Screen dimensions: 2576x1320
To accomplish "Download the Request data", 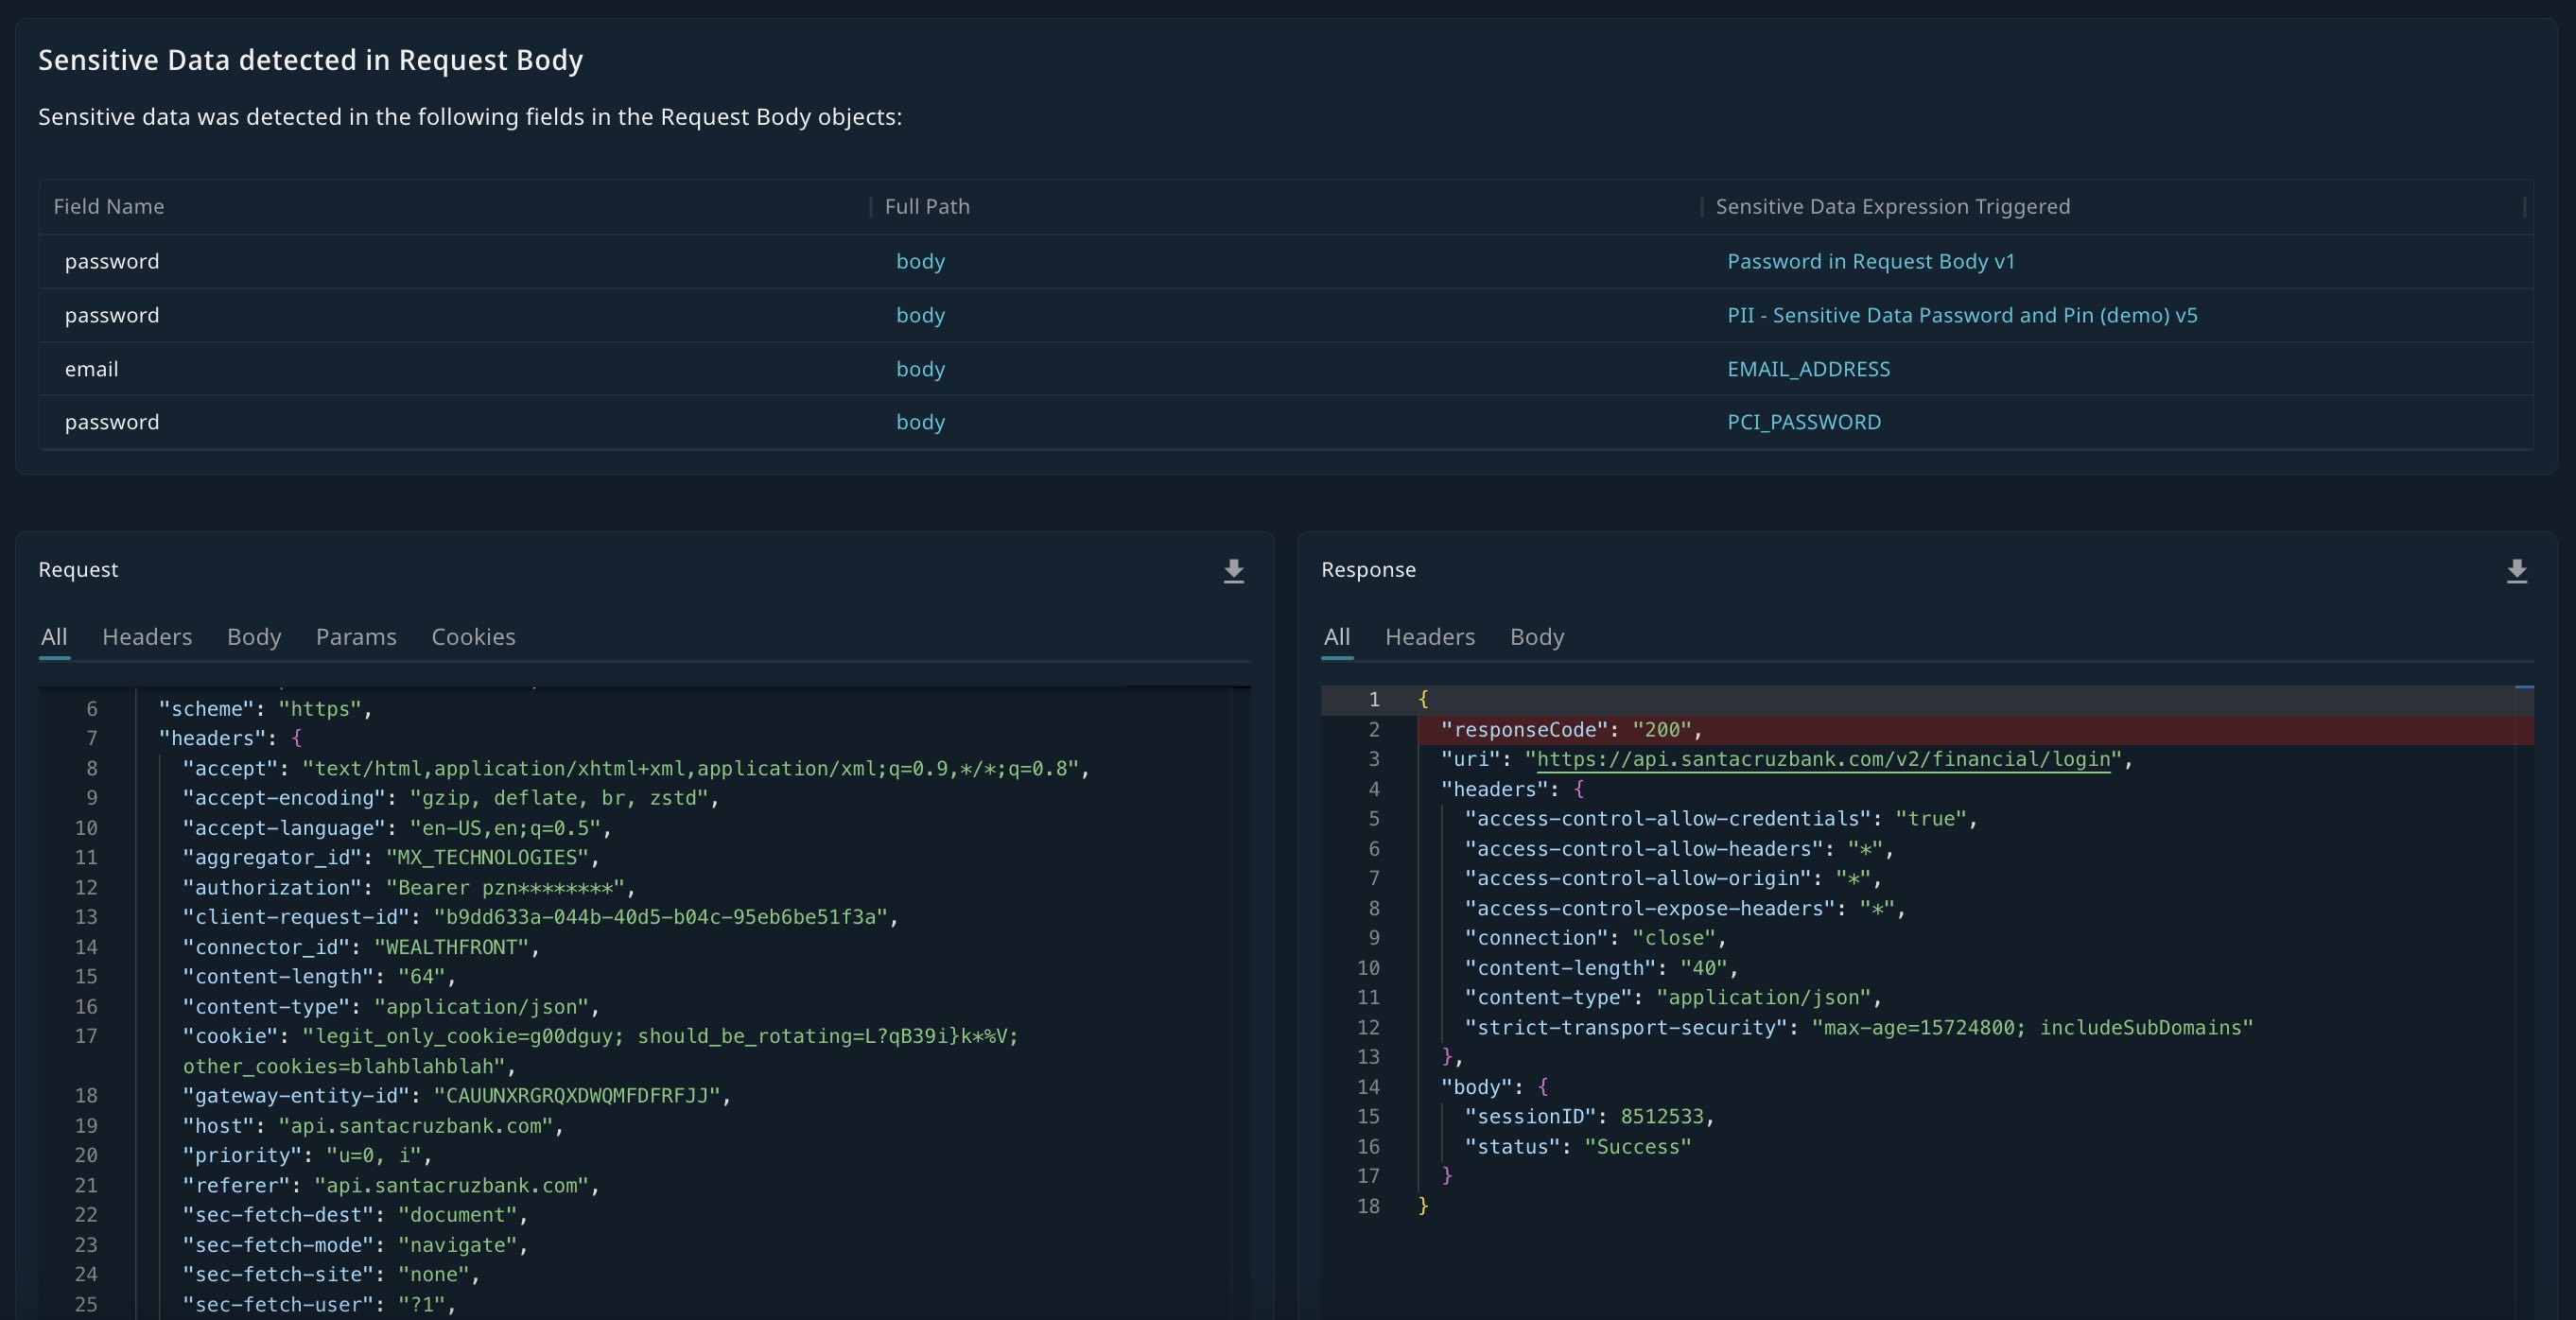I will tap(1233, 571).
